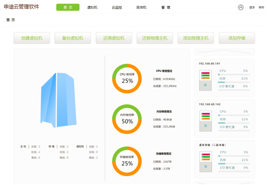Select the server icon for 192.168.60.142
Viewport: 269px width, 185px height.
(205, 121)
